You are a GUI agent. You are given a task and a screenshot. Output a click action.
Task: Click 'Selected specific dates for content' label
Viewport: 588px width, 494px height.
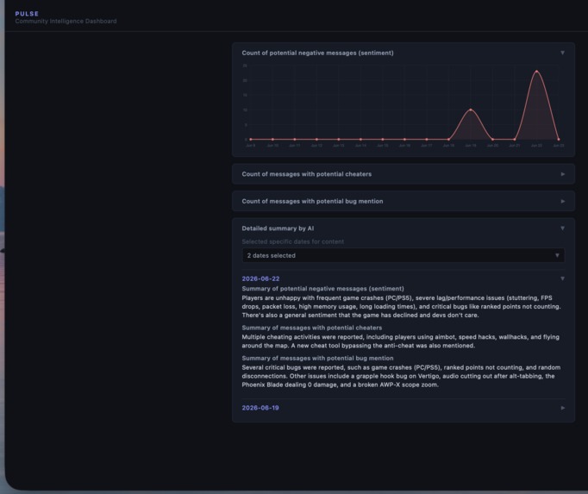[x=293, y=241]
